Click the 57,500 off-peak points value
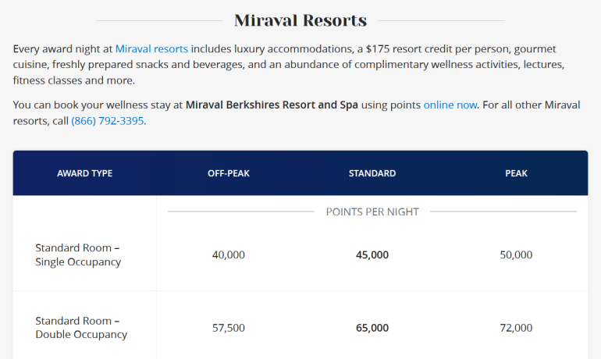601x359 pixels. pyautogui.click(x=229, y=328)
